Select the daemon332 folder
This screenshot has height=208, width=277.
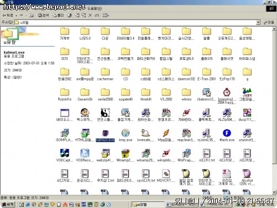[186, 72]
